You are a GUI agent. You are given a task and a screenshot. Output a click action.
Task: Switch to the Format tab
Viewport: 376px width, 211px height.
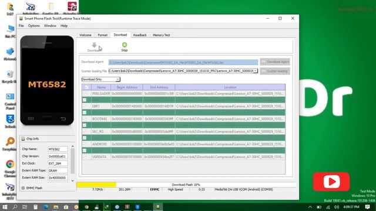coord(102,35)
